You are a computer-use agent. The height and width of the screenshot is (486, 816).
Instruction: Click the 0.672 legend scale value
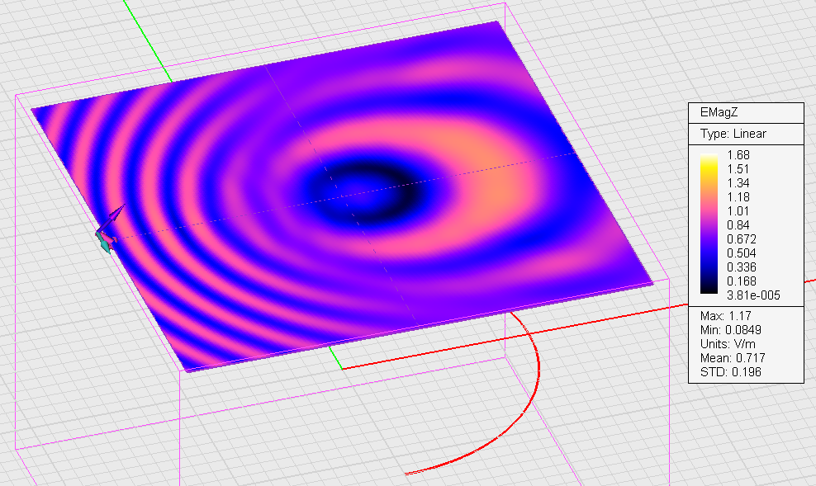742,239
